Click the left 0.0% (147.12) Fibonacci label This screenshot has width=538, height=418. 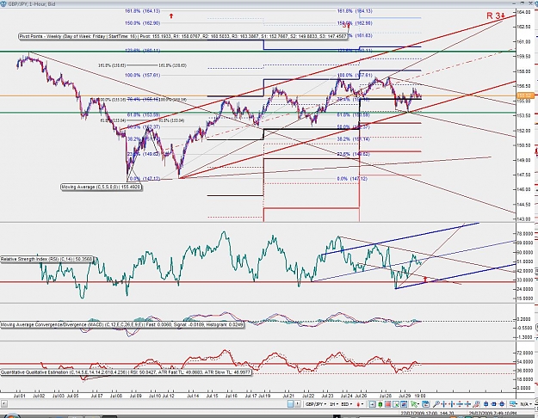click(x=145, y=179)
